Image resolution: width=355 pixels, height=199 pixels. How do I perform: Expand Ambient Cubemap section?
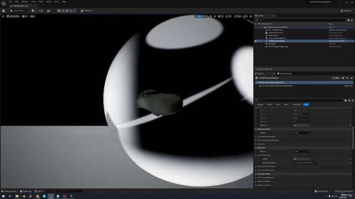pos(256,181)
